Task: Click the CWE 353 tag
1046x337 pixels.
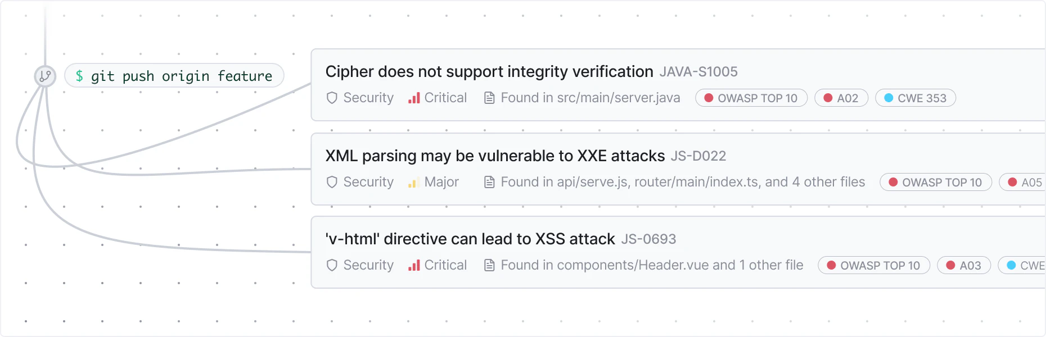Action: 916,98
